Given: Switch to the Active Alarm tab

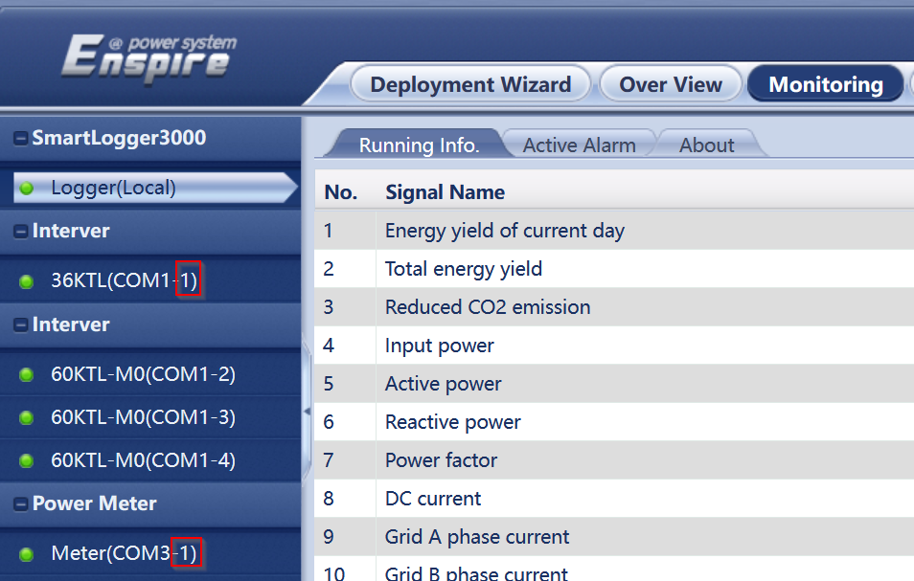Looking at the screenshot, I should coord(579,145).
